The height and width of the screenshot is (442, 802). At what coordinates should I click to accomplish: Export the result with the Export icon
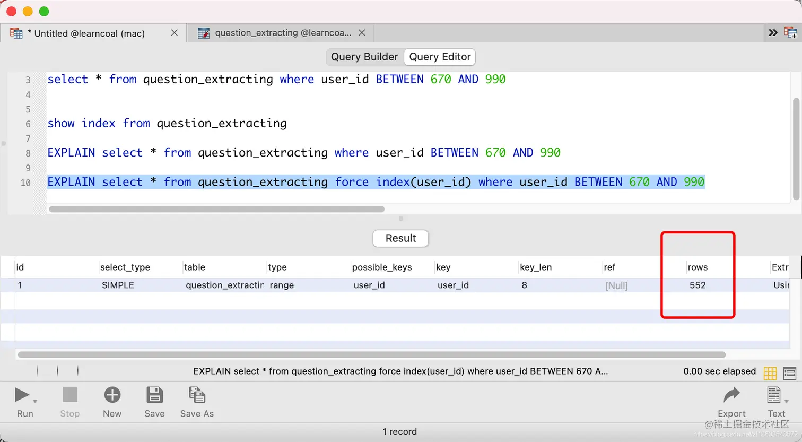click(731, 395)
